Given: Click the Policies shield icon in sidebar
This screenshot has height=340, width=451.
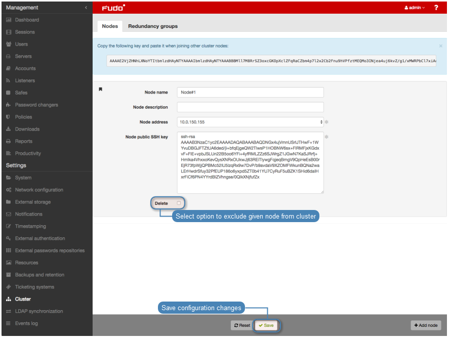Looking at the screenshot, I should pos(8,117).
